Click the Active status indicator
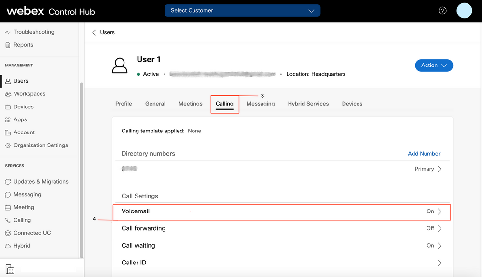 [148, 74]
